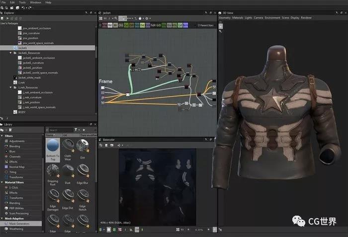
Task: Open the Materials menu in 3D View
Action: click(238, 18)
